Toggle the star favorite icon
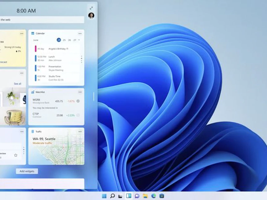The image size is (267, 200). coord(16,155)
